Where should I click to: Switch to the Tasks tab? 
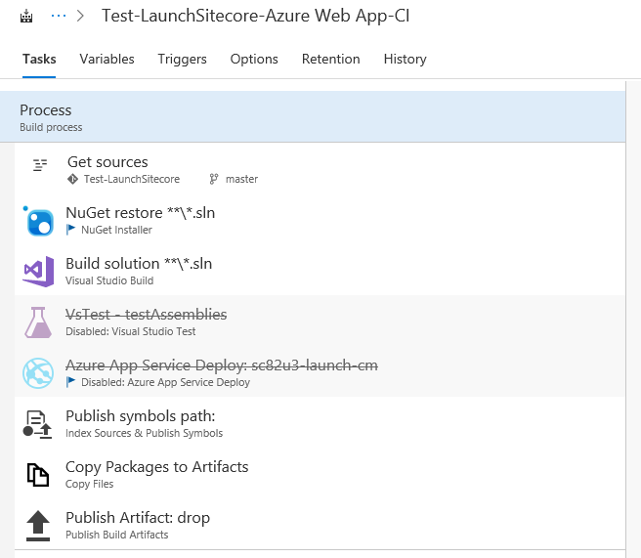coord(39,60)
